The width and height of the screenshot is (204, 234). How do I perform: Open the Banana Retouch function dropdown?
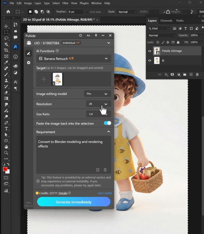tap(74, 58)
